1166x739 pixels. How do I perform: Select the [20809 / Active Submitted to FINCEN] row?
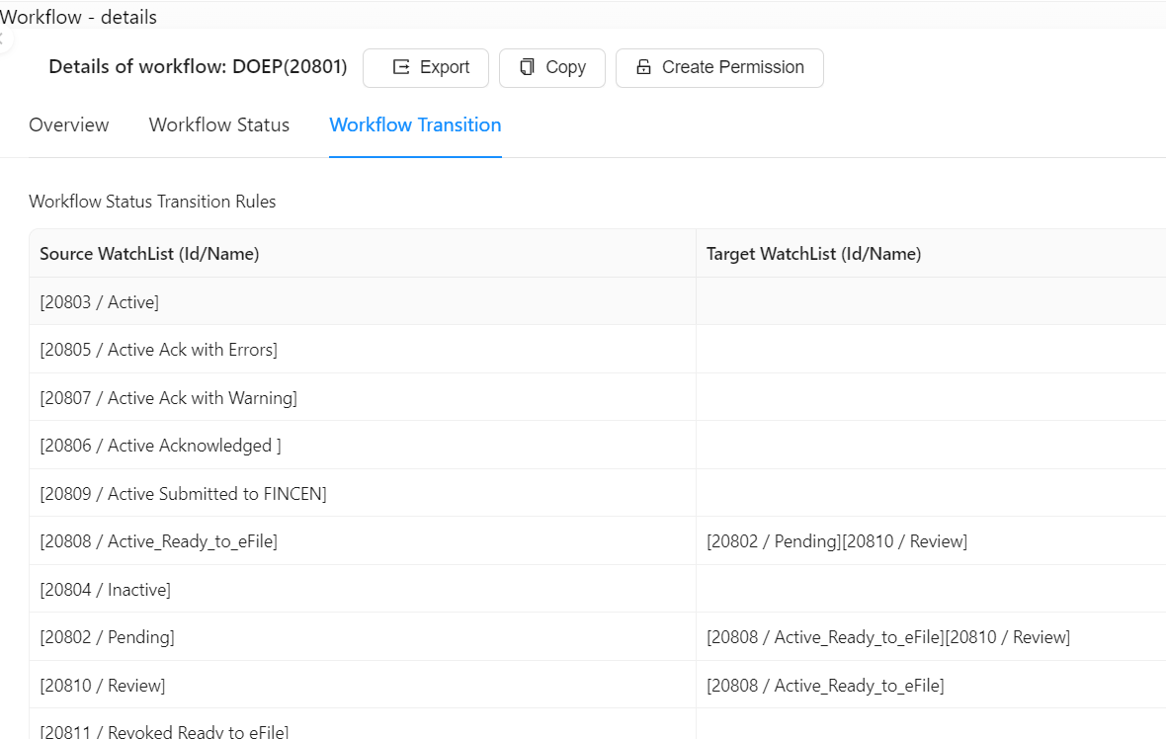[x=597, y=493]
